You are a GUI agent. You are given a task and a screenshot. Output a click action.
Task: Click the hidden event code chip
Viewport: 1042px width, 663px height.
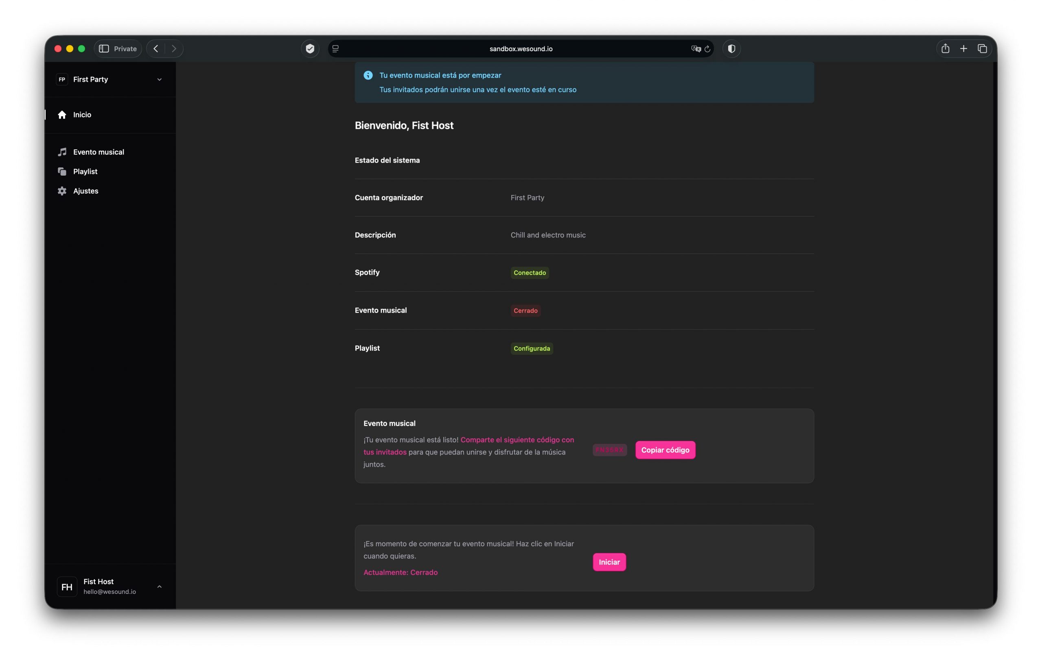[x=609, y=450]
